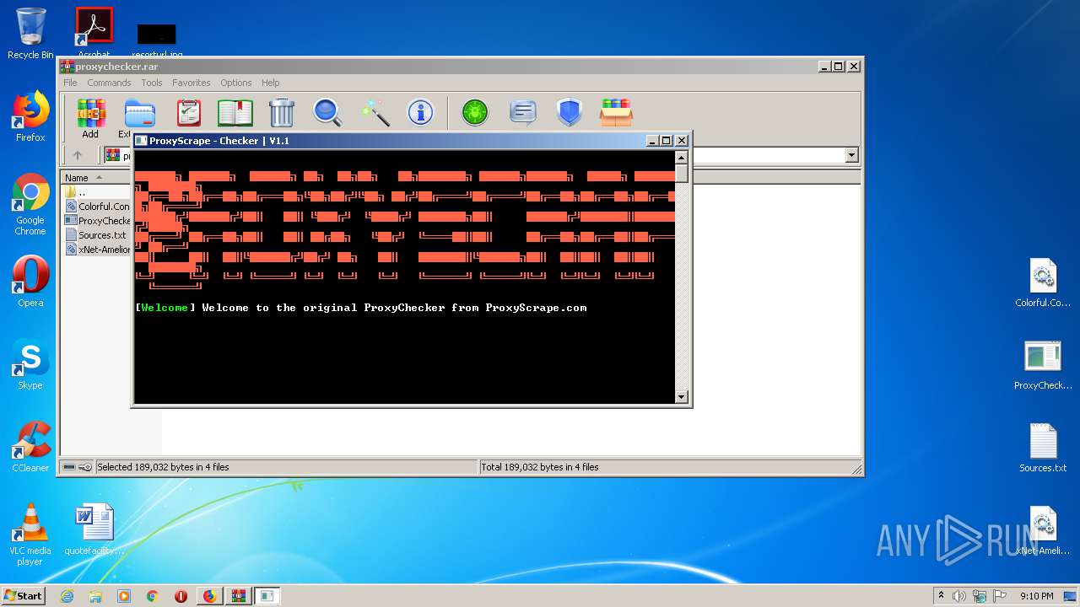Click the console vertical scrollbar thumb
Screen dimensions: 1080x607
click(x=682, y=174)
